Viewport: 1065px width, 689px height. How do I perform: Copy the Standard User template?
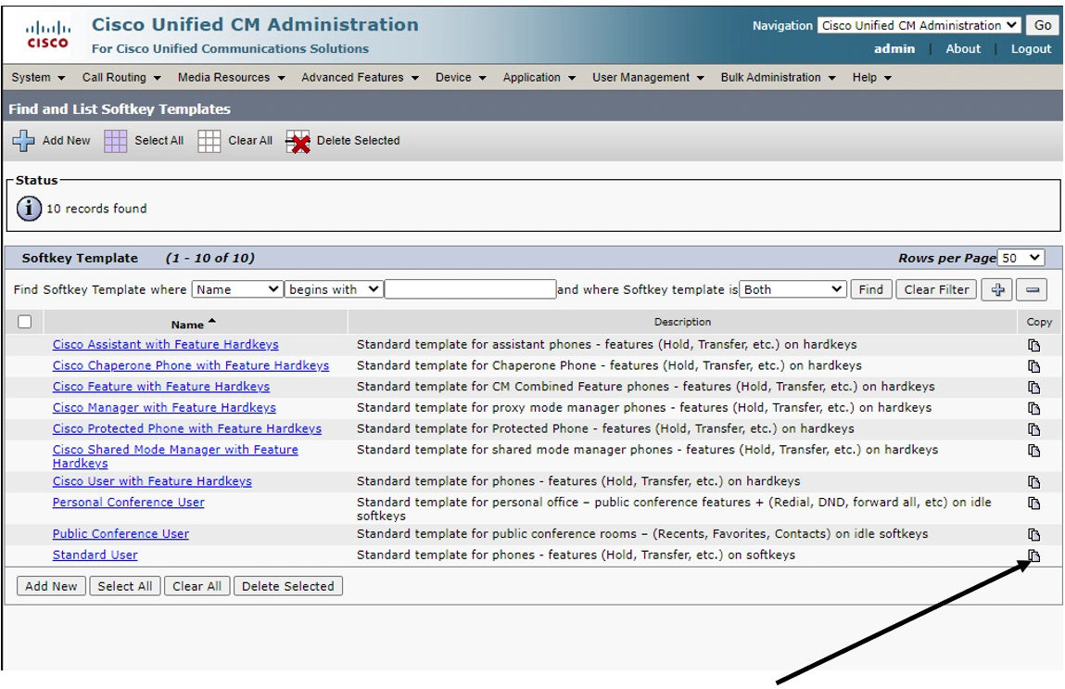pos(1033,555)
